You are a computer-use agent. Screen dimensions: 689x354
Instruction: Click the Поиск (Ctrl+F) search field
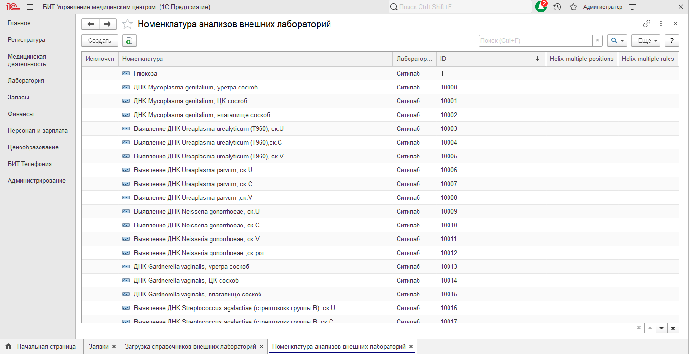pyautogui.click(x=535, y=41)
